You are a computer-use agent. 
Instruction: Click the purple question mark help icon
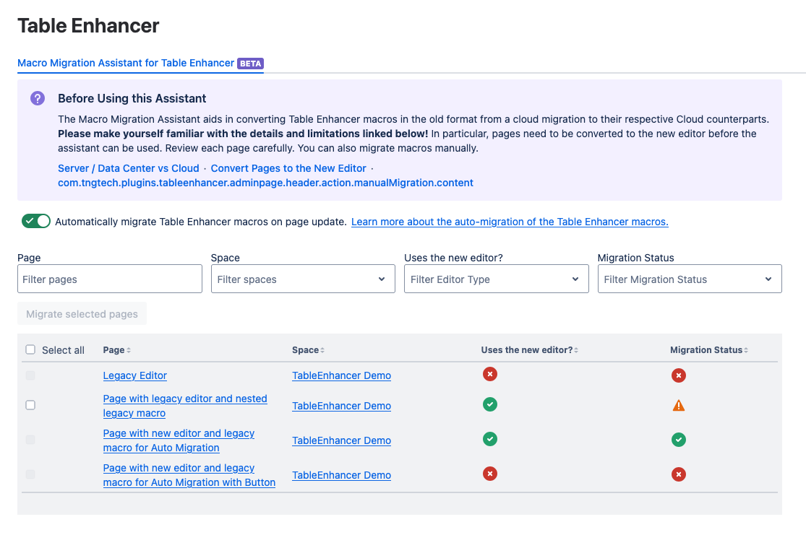point(38,98)
